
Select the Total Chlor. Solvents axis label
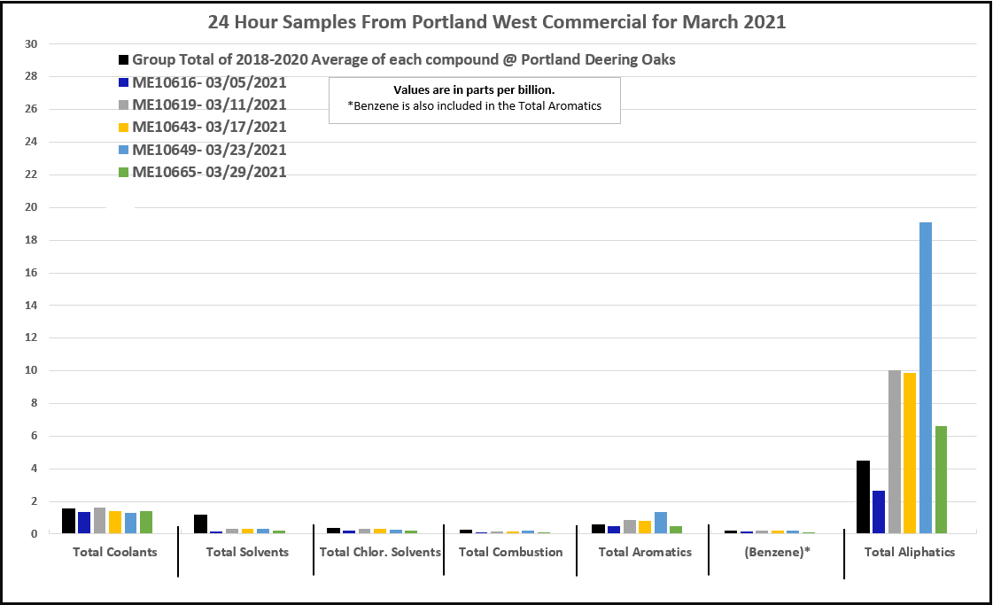coord(380,552)
